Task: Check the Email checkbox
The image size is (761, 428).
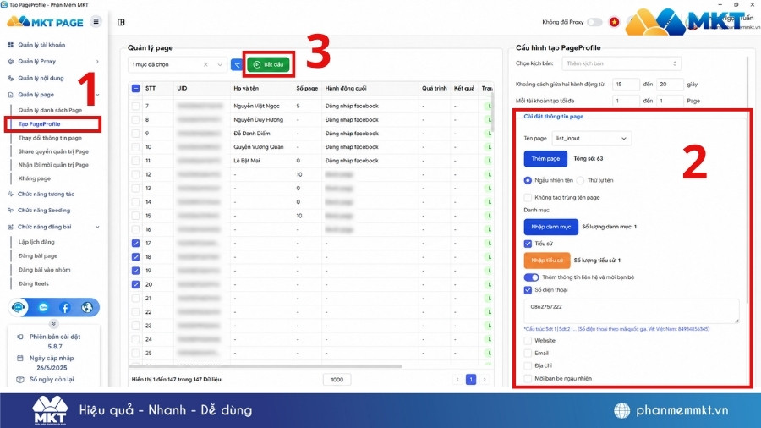Action: pyautogui.click(x=528, y=354)
